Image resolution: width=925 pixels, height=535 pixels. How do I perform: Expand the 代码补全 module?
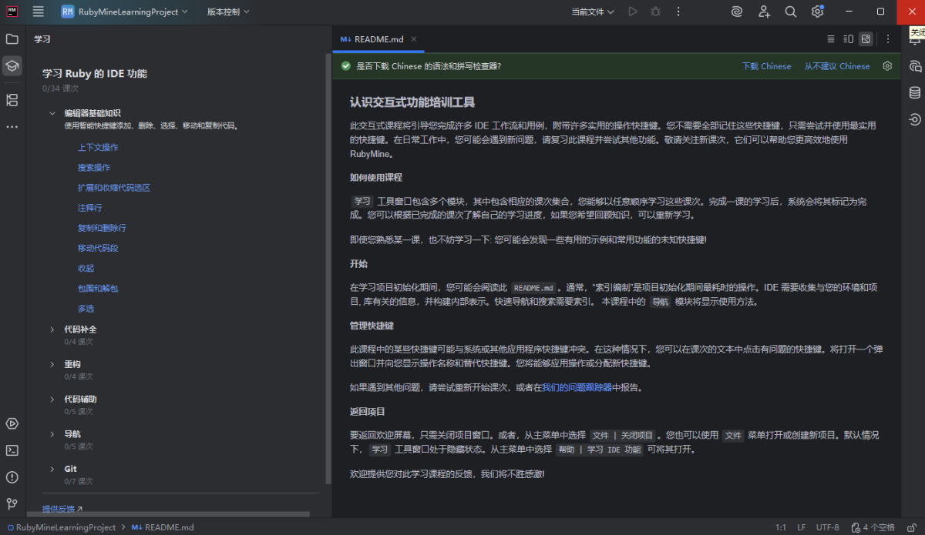pyautogui.click(x=52, y=329)
